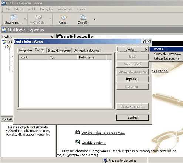Open dropdown arrow next to Wyślij/Odbierz
This screenshot has width=183, height=163.
point(50,19)
